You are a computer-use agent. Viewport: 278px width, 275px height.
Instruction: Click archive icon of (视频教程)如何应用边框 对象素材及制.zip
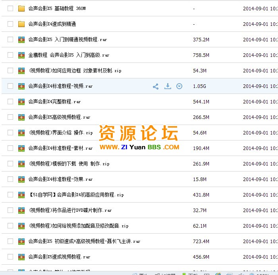coord(21,70)
